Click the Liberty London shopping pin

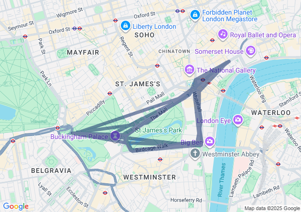(x=126, y=26)
